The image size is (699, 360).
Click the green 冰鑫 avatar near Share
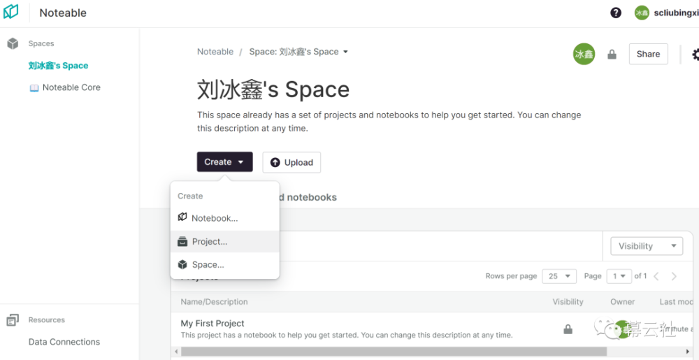pos(584,54)
